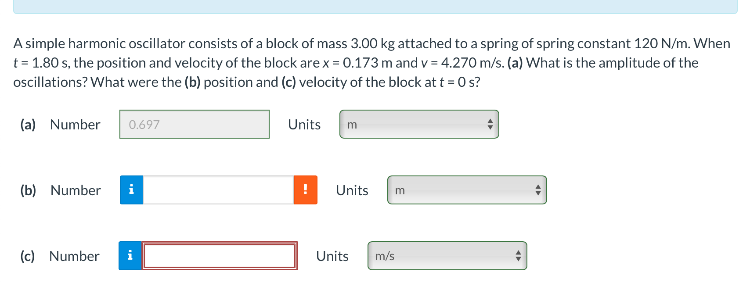The height and width of the screenshot is (286, 750).
Task: Click the bold (a) question label
Action: tap(27, 125)
